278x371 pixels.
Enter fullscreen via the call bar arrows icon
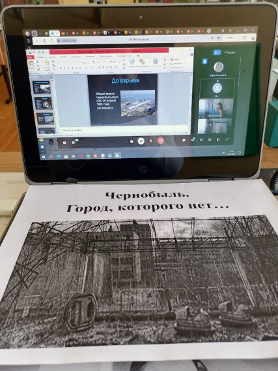click(x=227, y=139)
